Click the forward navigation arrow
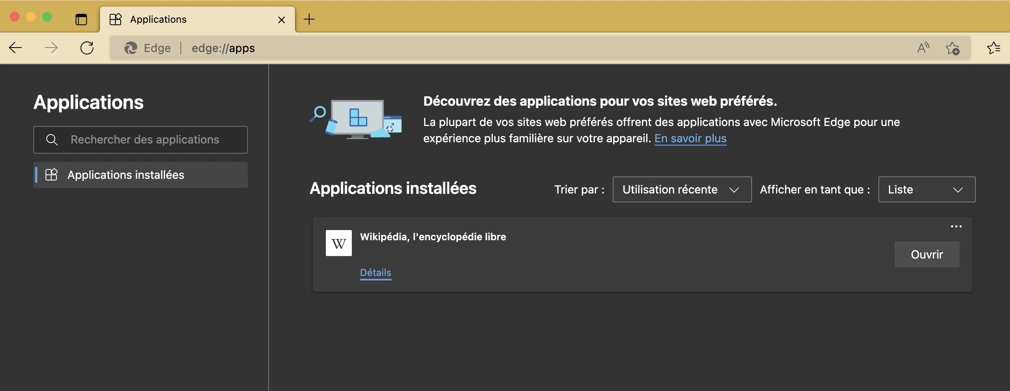The width and height of the screenshot is (1010, 391). (51, 48)
